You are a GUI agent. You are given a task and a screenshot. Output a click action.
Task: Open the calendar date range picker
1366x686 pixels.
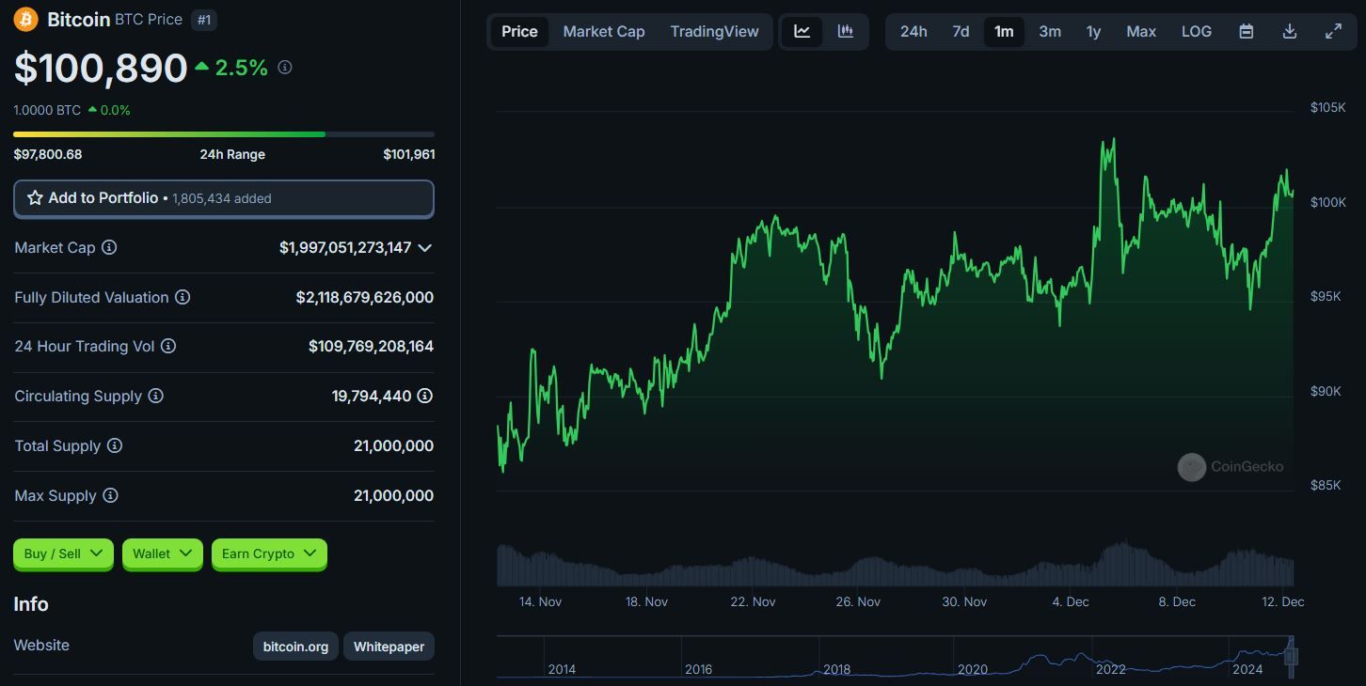point(1246,31)
